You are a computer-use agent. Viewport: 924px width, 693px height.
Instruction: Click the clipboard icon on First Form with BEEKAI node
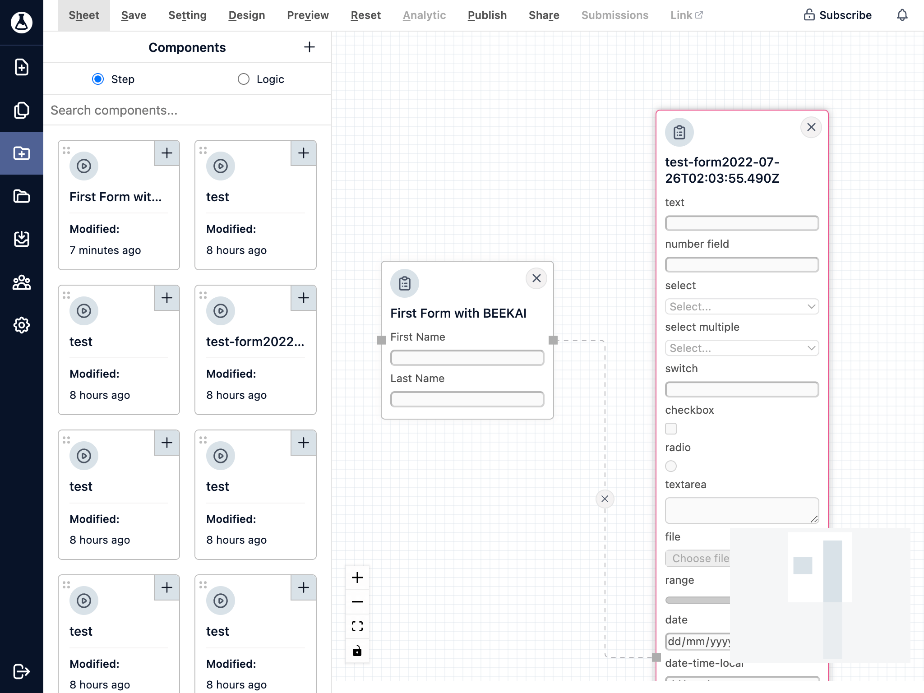[405, 283]
